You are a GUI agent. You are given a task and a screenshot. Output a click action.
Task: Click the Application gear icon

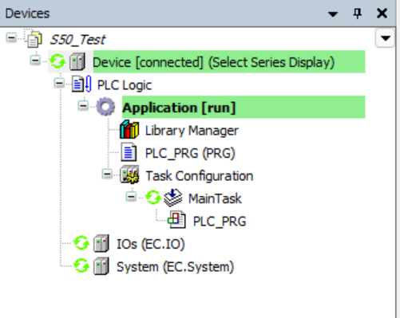click(x=105, y=107)
